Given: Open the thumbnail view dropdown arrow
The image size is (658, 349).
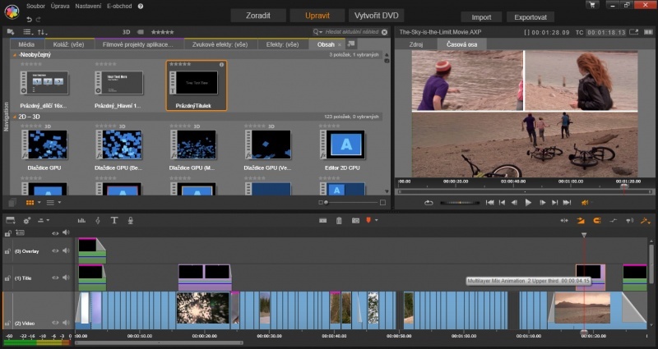Looking at the screenshot, I should [x=39, y=202].
